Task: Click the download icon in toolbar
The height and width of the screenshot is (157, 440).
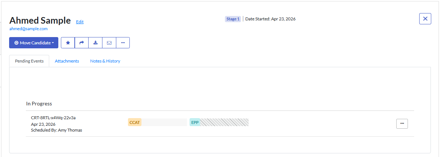Action: (x=96, y=43)
